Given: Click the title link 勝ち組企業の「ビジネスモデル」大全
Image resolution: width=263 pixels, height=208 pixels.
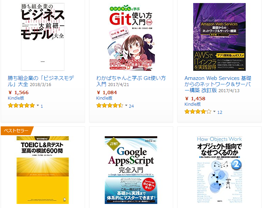Looking at the screenshot, I should tap(41, 81).
